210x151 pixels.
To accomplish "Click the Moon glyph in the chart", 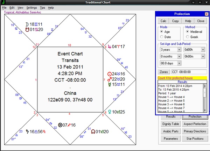I will 27,24.
